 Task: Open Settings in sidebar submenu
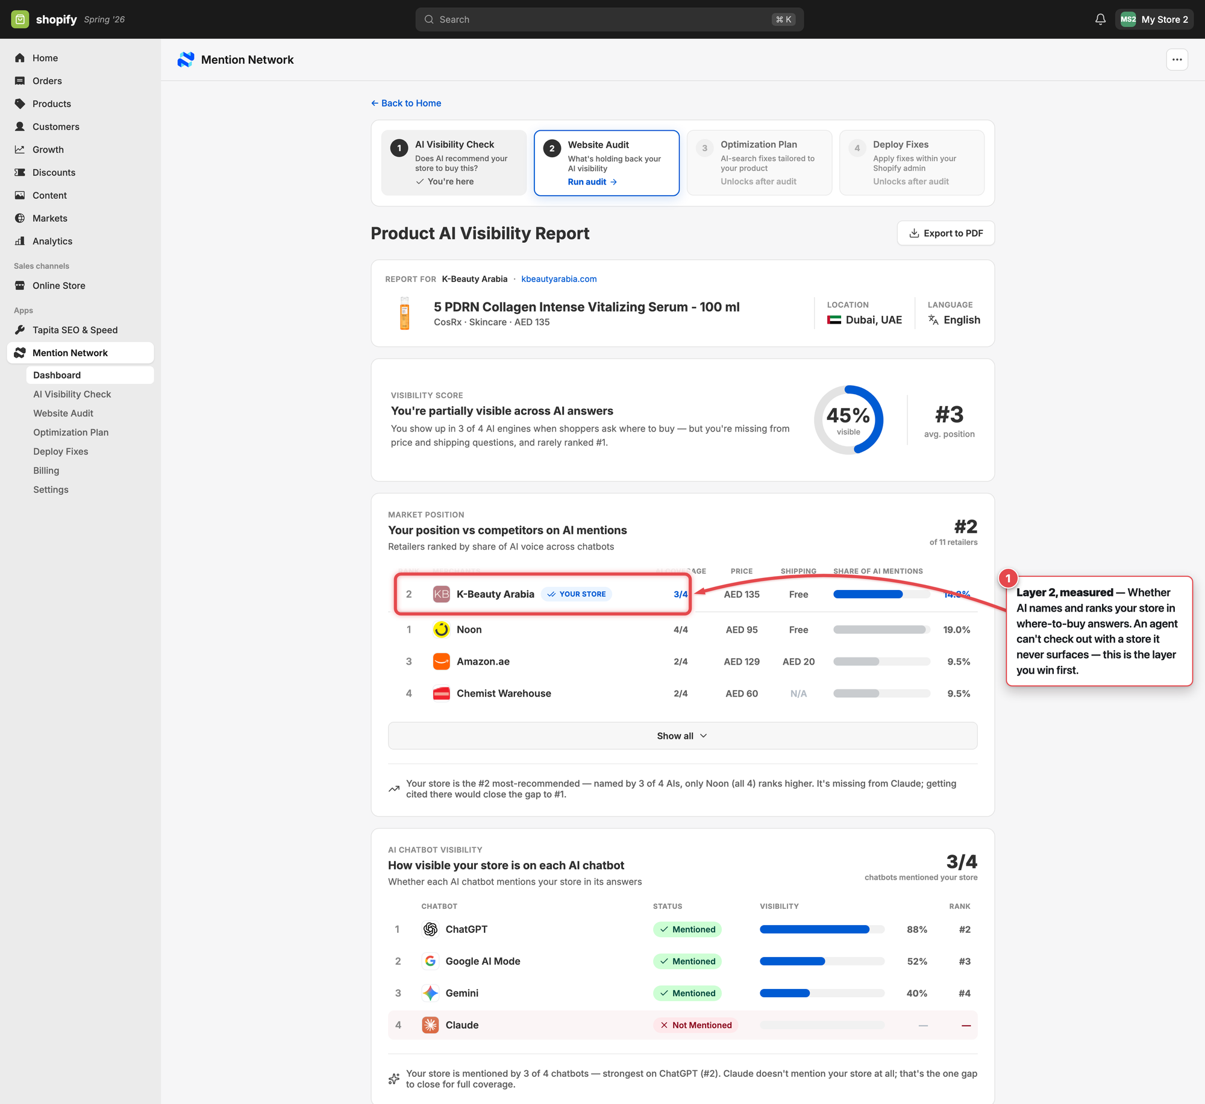(51, 490)
